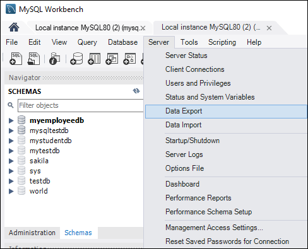Click the mysqltestdb database icon
This screenshot has height=249, width=308.
click(21, 130)
